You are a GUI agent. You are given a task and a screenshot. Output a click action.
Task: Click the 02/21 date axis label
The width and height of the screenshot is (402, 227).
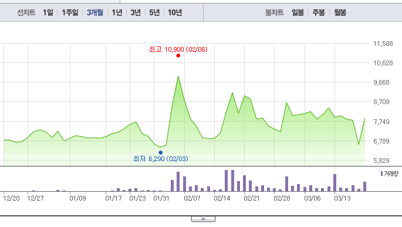252,198
